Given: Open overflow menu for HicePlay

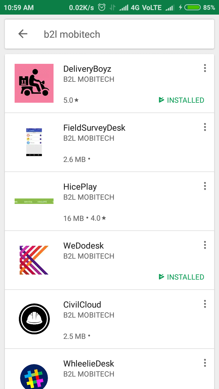Looking at the screenshot, I should (x=205, y=186).
